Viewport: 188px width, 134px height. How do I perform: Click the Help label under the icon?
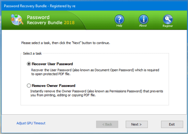coord(119,25)
